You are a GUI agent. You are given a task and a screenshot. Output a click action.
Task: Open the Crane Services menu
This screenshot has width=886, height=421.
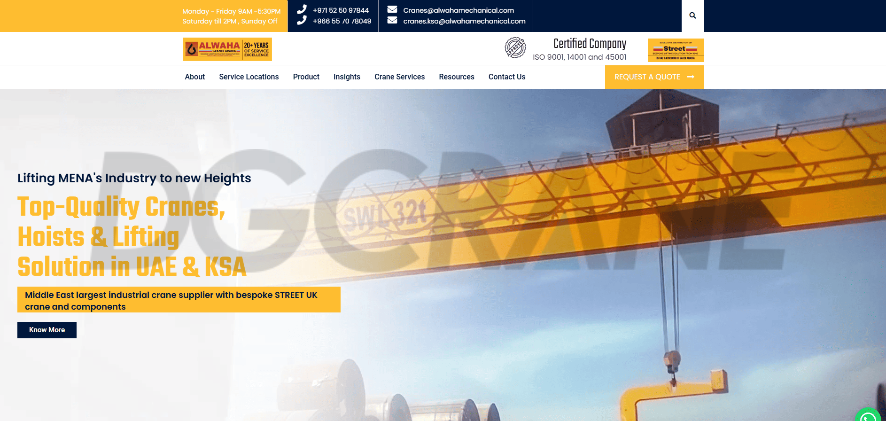coord(399,77)
